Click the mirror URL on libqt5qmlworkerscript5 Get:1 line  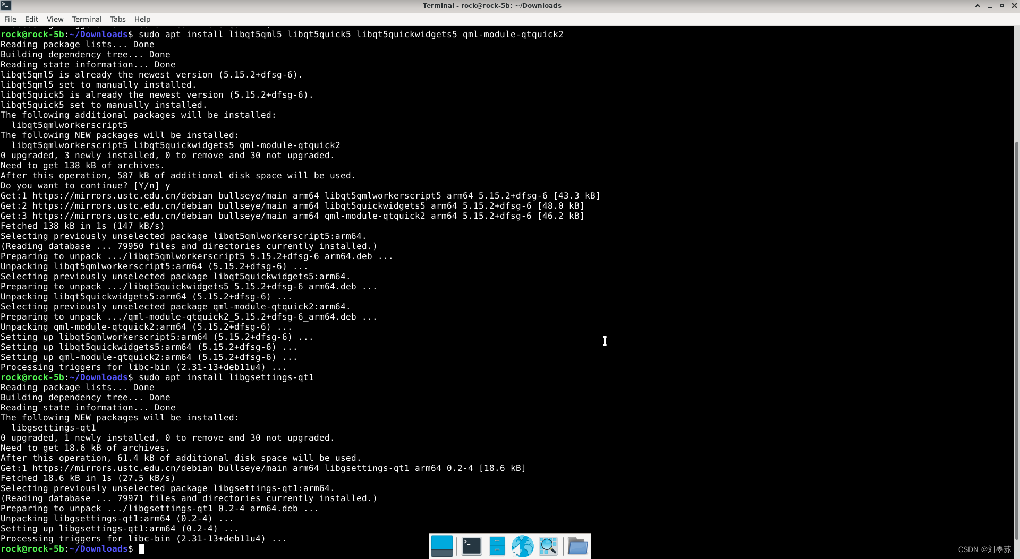(x=122, y=196)
